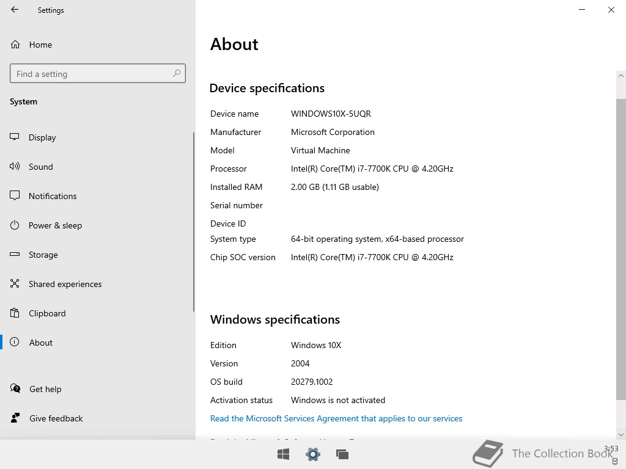The image size is (626, 469).
Task: Open Display settings
Action: 33,137
